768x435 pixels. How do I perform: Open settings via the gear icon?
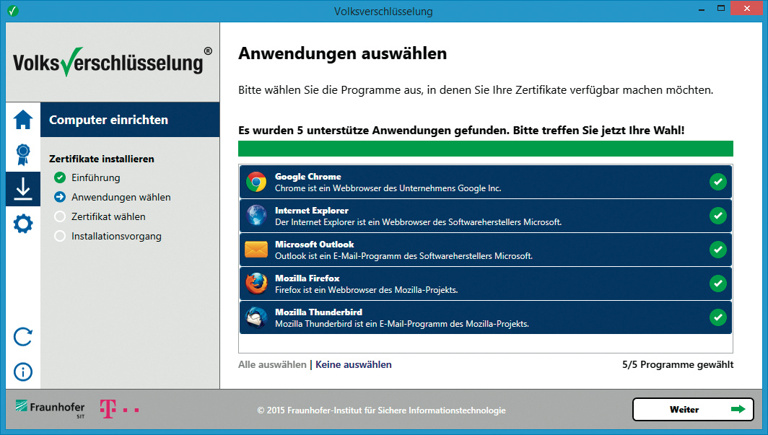[23, 224]
